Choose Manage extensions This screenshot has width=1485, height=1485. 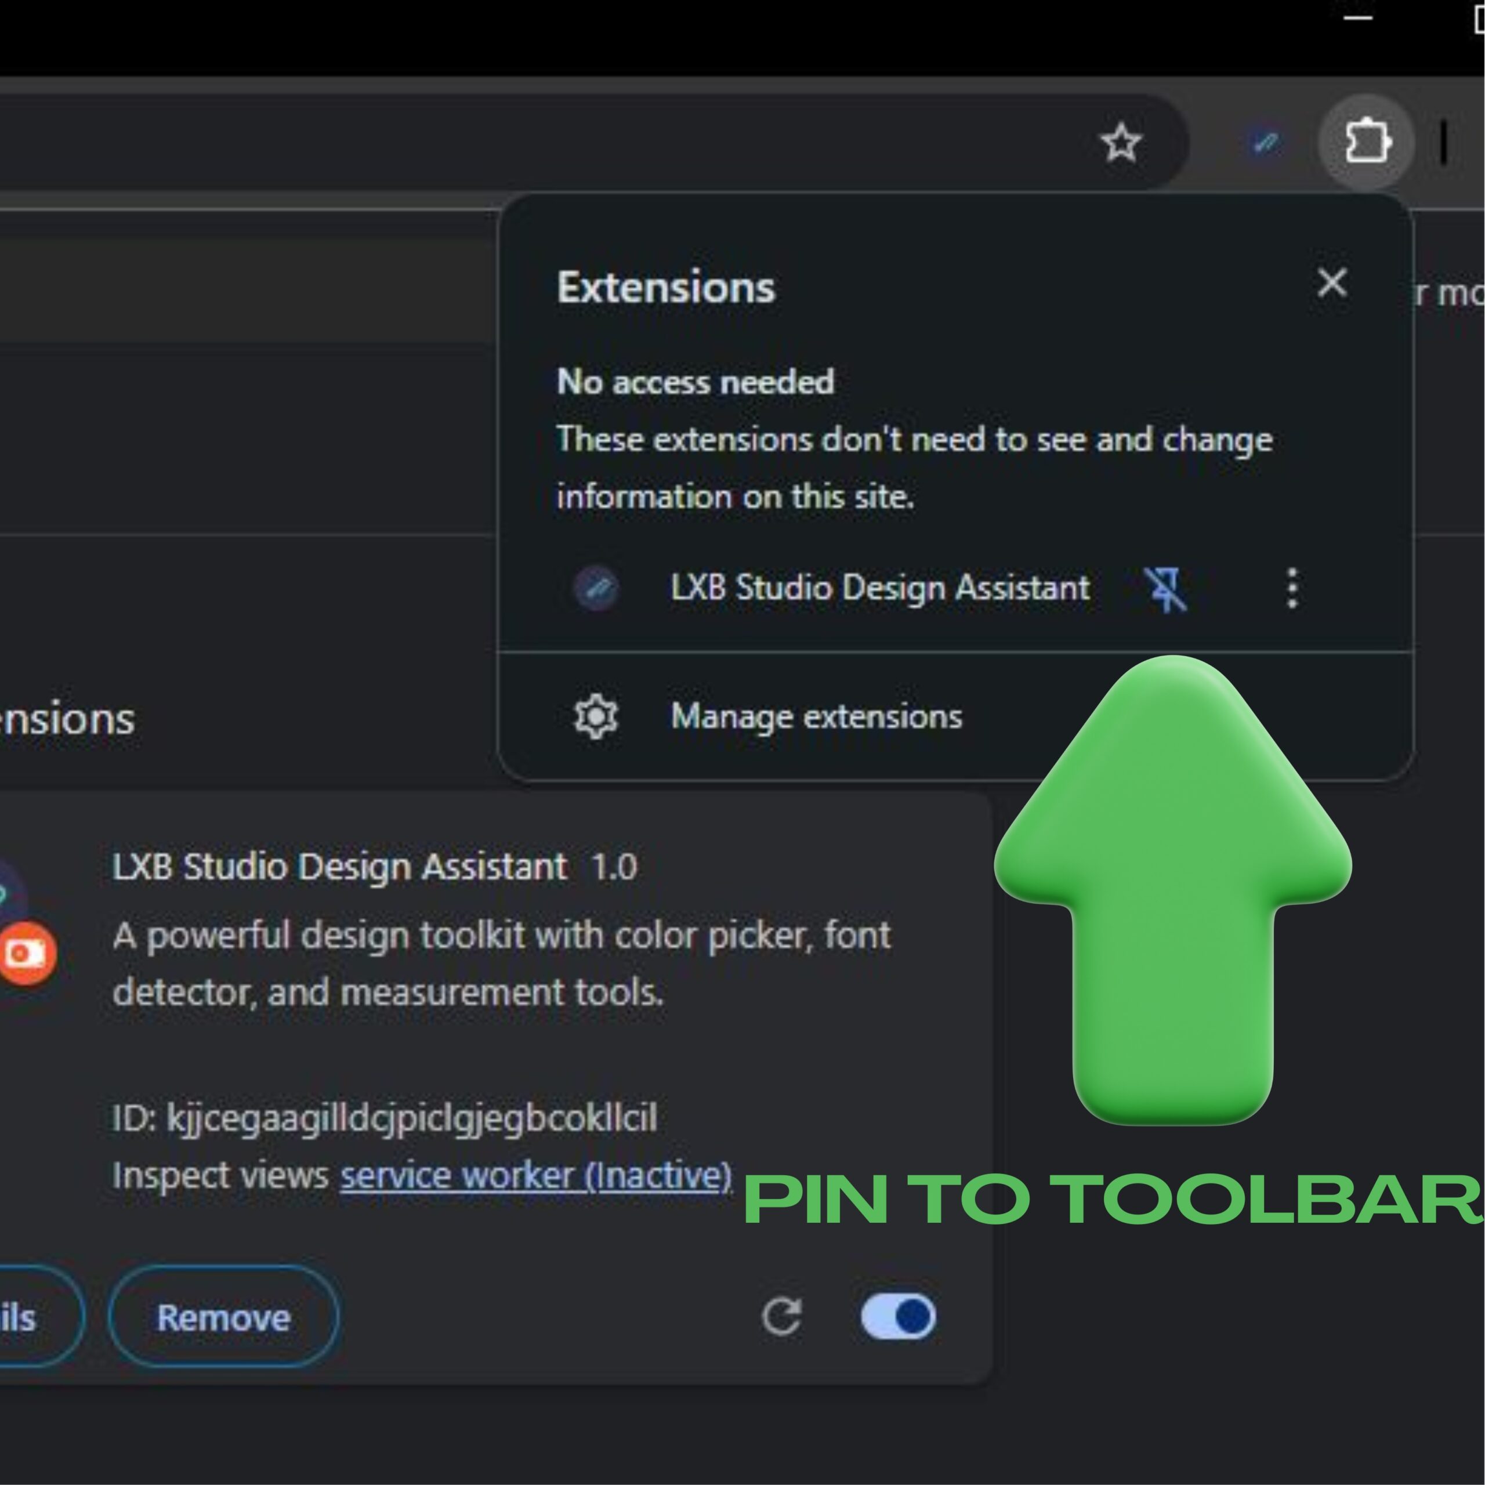coord(816,716)
